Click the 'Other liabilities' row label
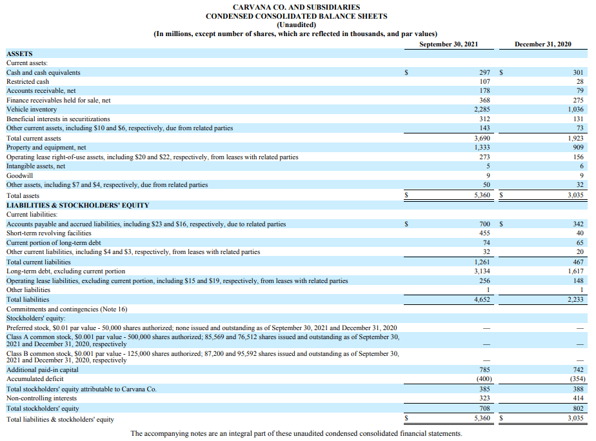Image resolution: width=596 pixels, height=441 pixels. coord(28,290)
